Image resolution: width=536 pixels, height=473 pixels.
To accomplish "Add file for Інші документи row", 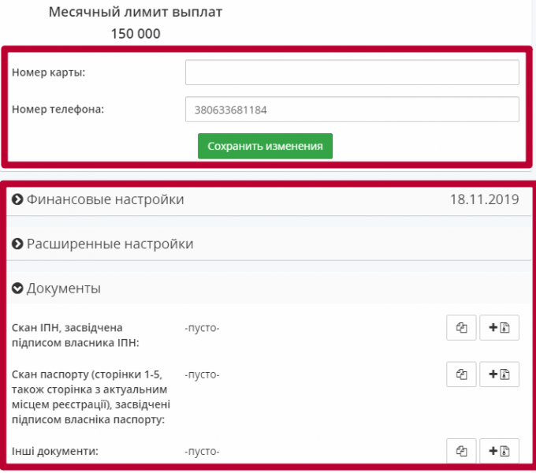I will [x=499, y=451].
